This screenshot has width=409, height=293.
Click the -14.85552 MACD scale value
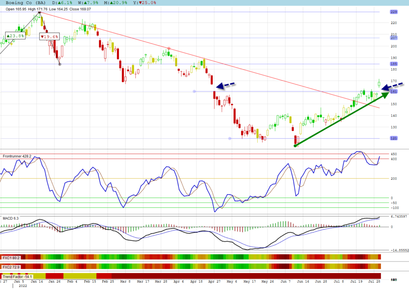coord(399,250)
